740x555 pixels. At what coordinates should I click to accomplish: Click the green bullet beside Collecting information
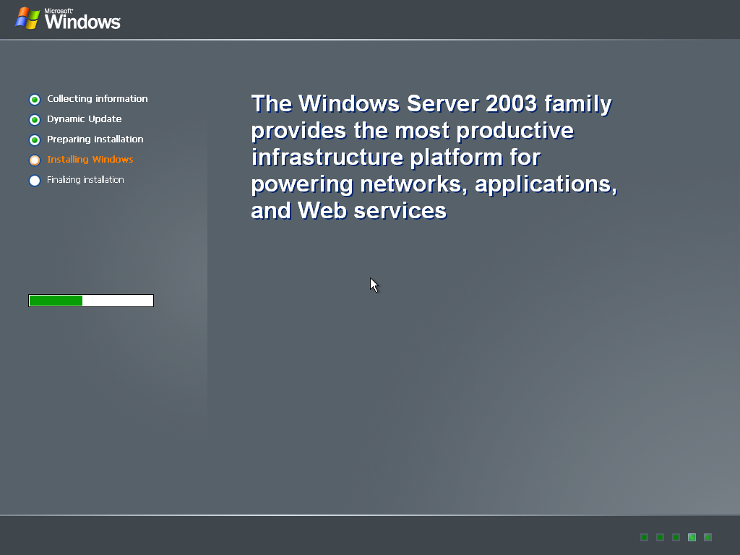point(35,99)
